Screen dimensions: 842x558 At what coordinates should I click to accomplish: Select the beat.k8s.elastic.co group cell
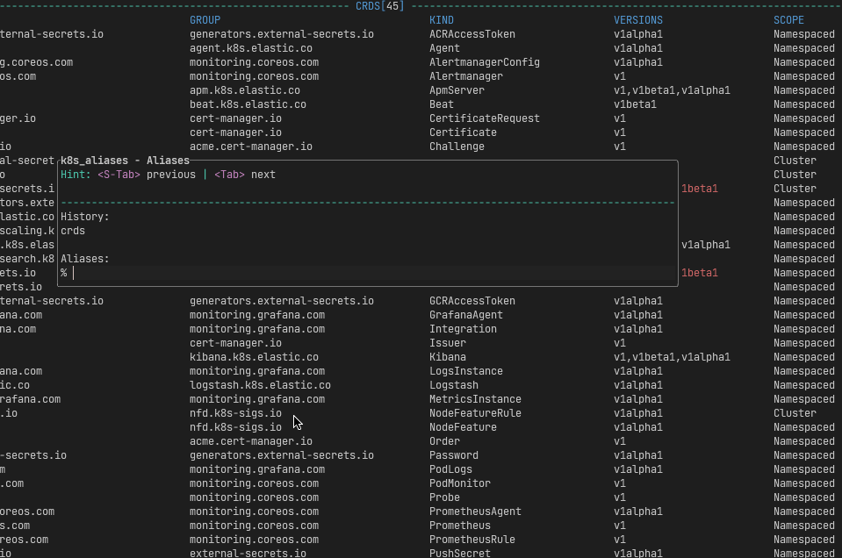(x=248, y=104)
